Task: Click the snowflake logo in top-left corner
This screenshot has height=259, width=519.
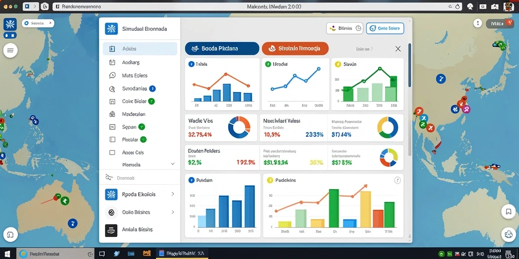Action: (x=10, y=24)
